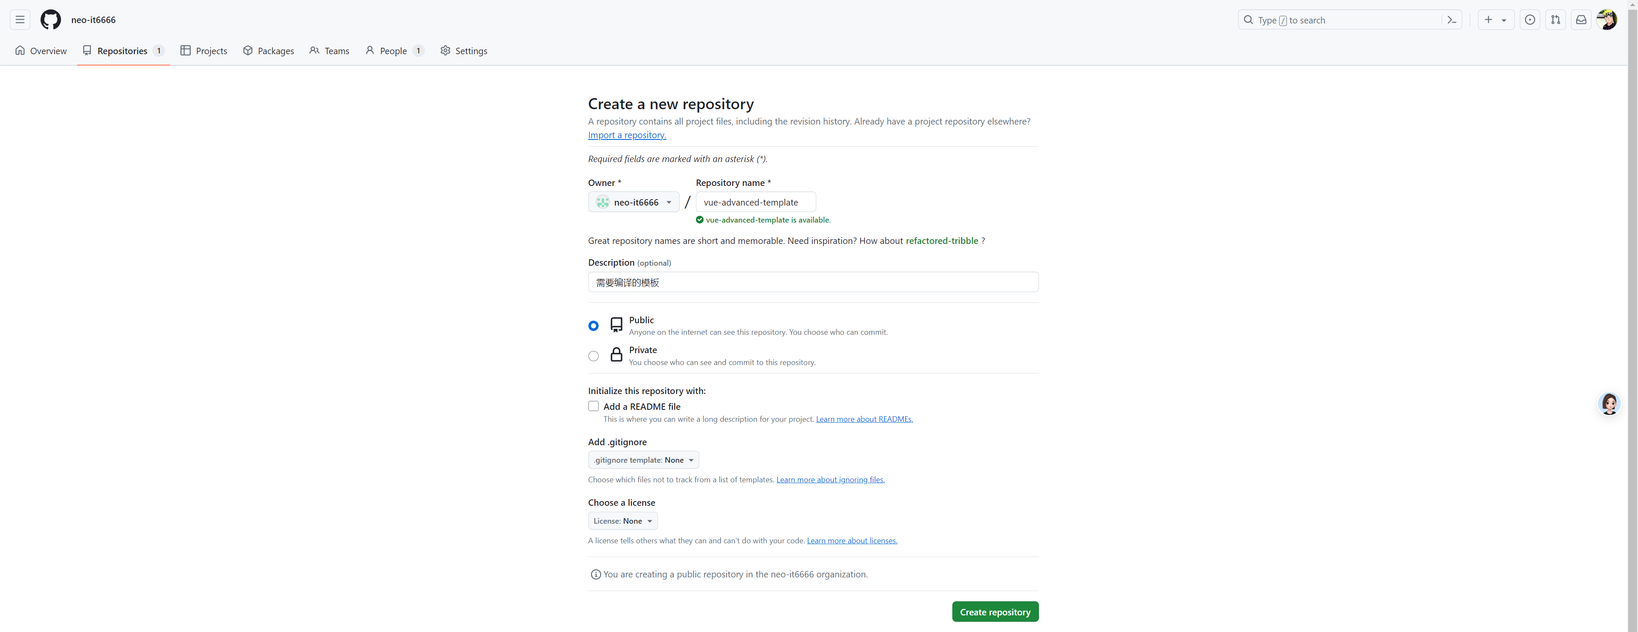Click the Repository name input field
Image resolution: width=1638 pixels, height=632 pixels.
tap(755, 202)
